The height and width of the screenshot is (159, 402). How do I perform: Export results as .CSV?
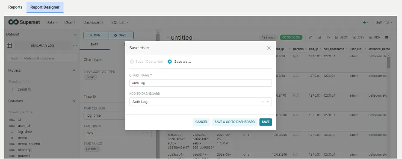[x=359, y=37]
